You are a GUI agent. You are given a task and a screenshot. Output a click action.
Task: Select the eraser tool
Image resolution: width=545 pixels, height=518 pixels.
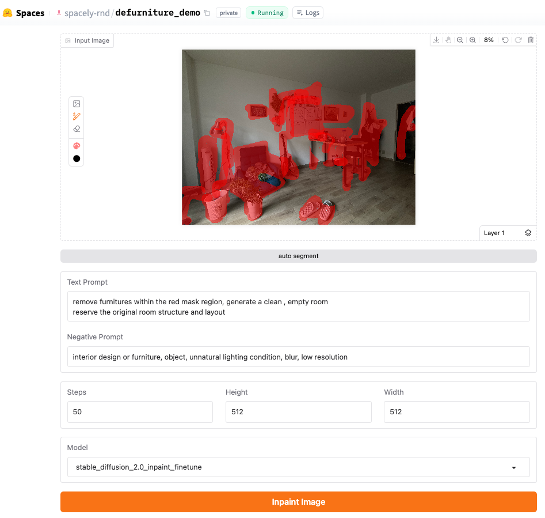click(77, 128)
